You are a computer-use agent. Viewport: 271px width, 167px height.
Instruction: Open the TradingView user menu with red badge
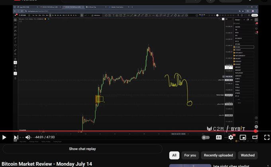click(16, 15)
